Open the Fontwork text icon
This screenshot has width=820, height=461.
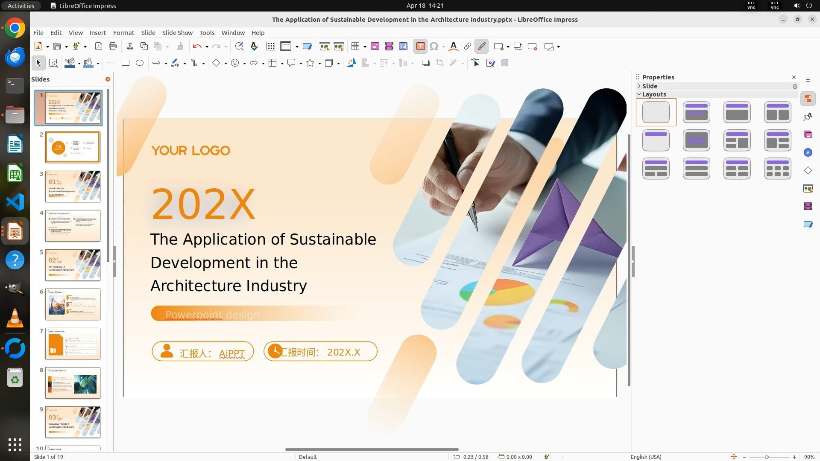[454, 47]
